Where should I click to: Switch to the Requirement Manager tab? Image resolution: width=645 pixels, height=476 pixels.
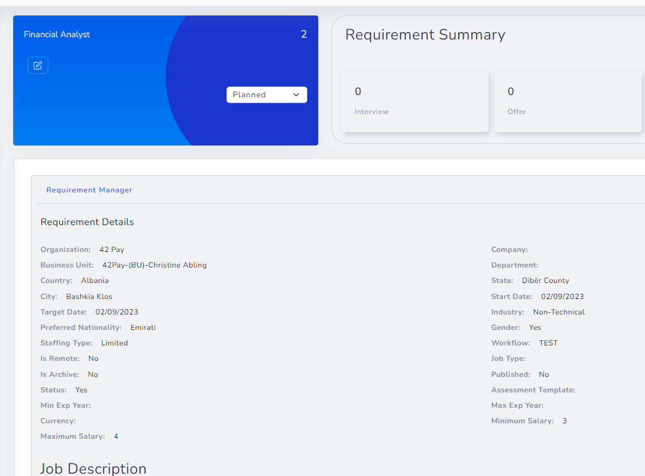[x=89, y=190]
